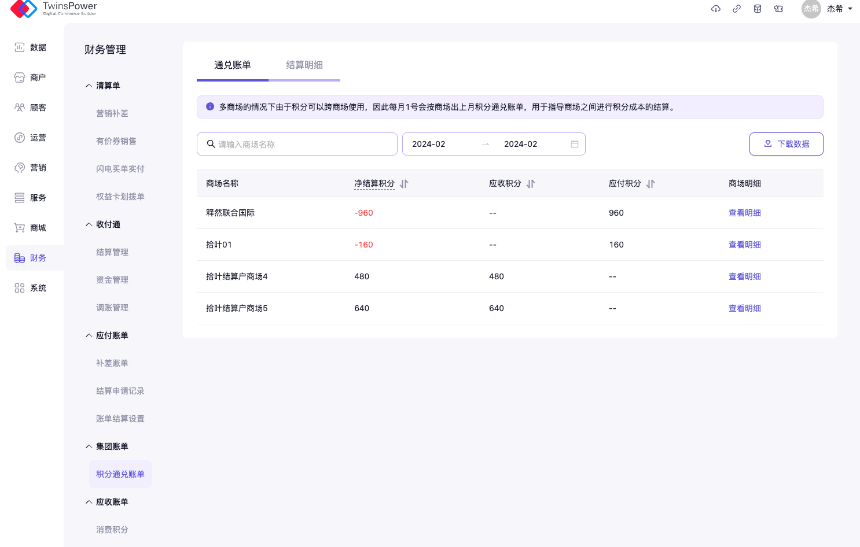View details link for 释然联合国际
This screenshot has width=860, height=547.
(x=744, y=213)
